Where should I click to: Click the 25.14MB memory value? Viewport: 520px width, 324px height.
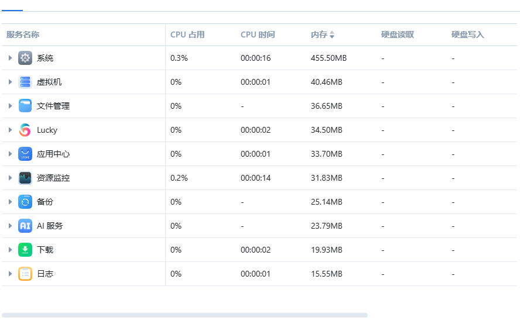[x=326, y=202]
